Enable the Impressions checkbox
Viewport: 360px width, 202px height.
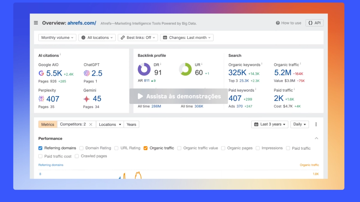[258, 148]
